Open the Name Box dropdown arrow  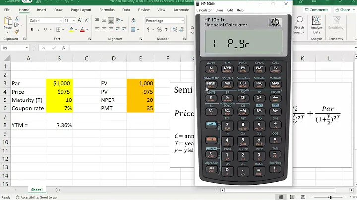[x=27, y=48]
